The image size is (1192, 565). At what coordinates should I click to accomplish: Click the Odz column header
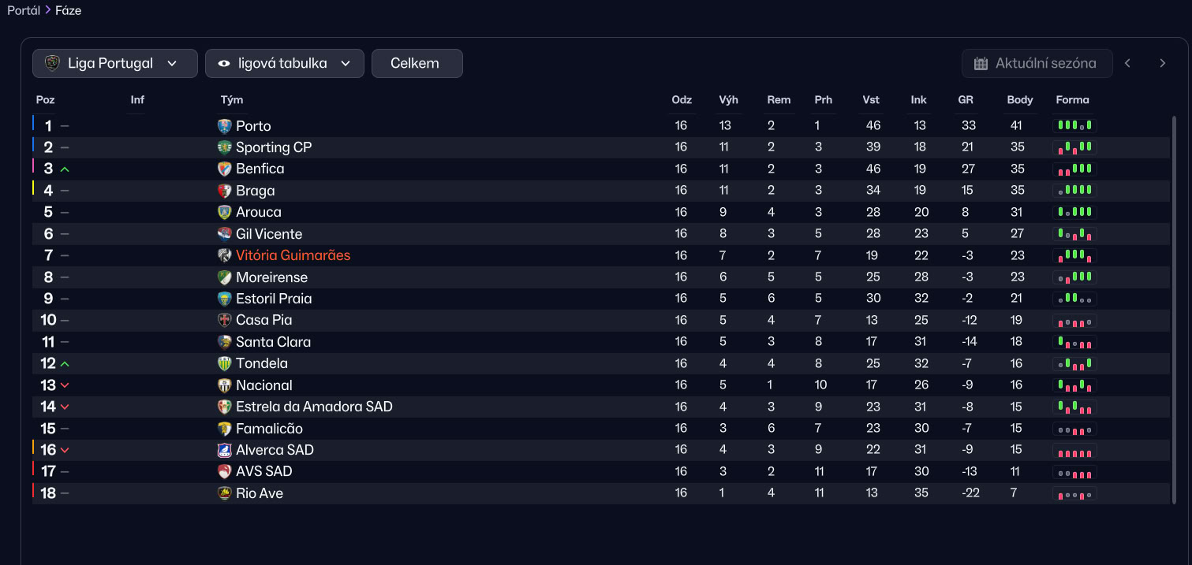pos(682,100)
